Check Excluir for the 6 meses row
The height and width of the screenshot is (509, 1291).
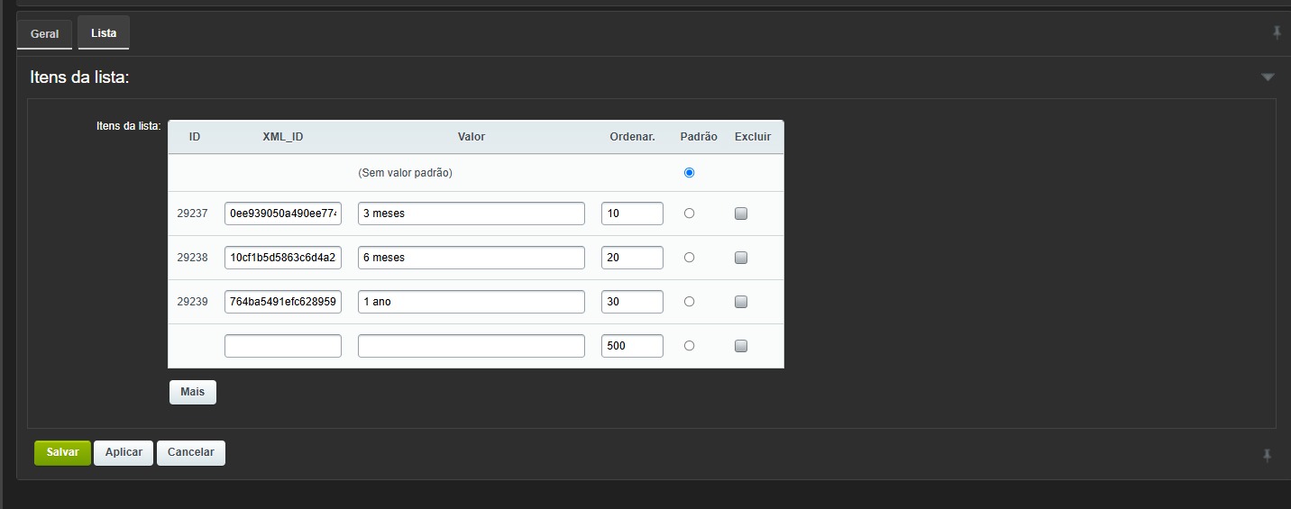741,258
